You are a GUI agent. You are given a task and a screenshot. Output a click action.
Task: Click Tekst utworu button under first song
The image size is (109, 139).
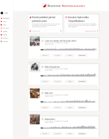[x=45, y=55]
